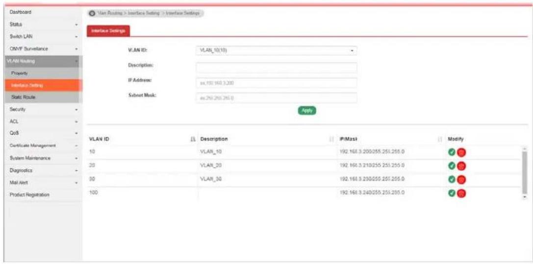
Task: Click the VLAN_30 description cell
Action: tap(211, 179)
